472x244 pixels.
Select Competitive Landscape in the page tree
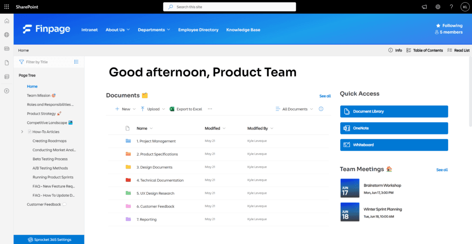pyautogui.click(x=50, y=122)
